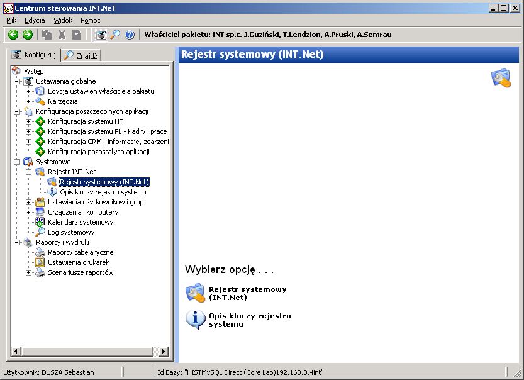The image size is (524, 380).
Task: Click the Copy toolbar icon
Action: click(47, 35)
